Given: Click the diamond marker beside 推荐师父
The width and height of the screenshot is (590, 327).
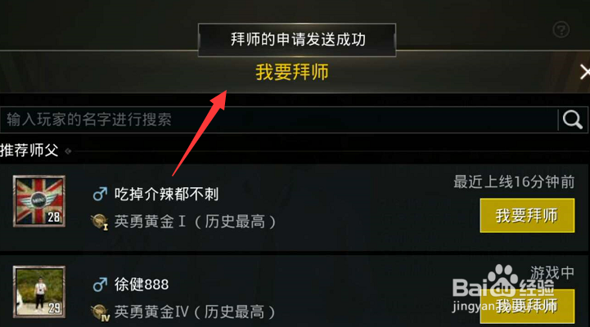Looking at the screenshot, I should pos(68,151).
